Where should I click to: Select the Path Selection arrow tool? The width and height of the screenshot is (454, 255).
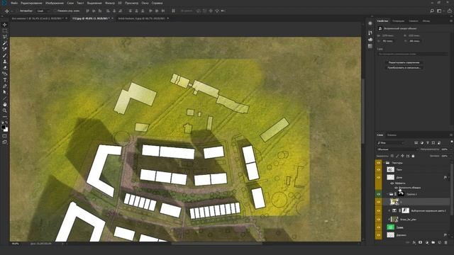(5, 92)
